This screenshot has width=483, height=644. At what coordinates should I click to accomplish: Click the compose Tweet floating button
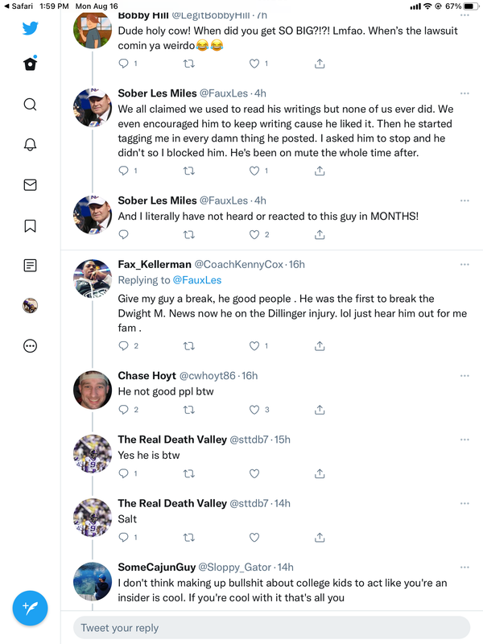(30, 608)
